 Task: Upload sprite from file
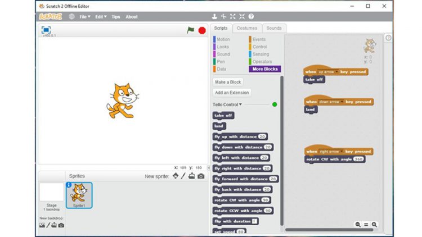[x=192, y=176]
